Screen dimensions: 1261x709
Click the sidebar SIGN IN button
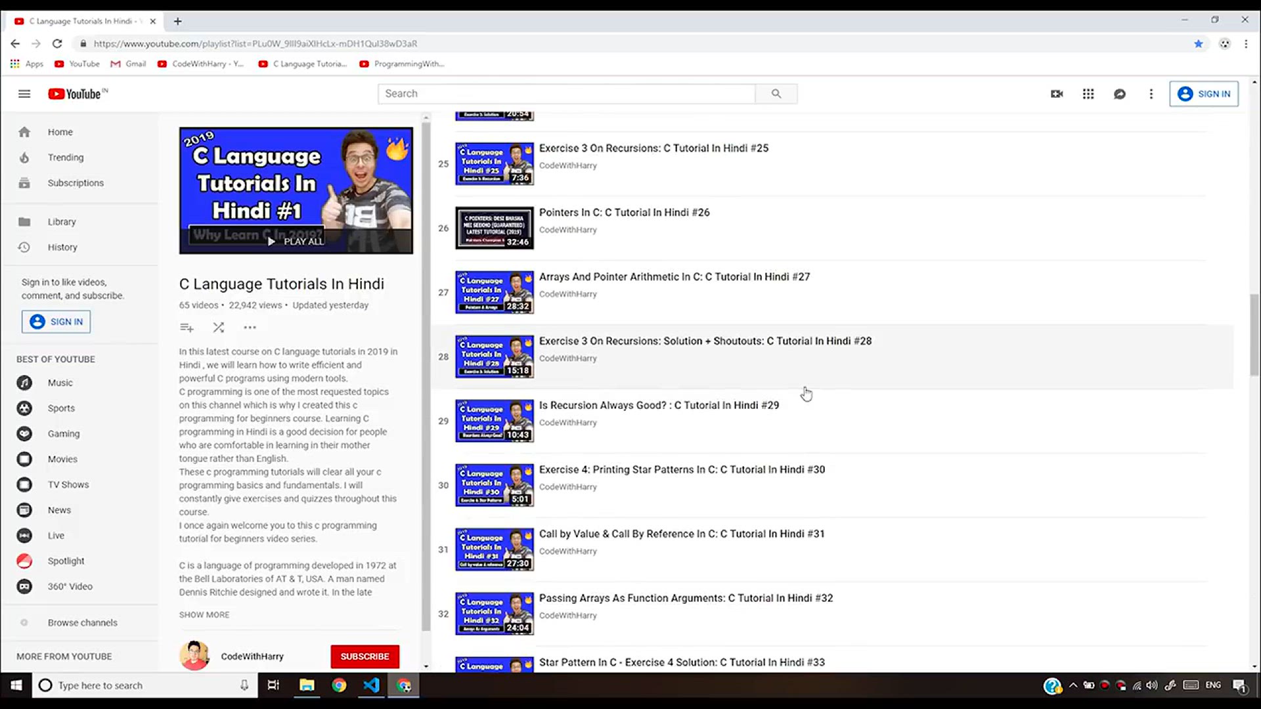[x=56, y=322]
